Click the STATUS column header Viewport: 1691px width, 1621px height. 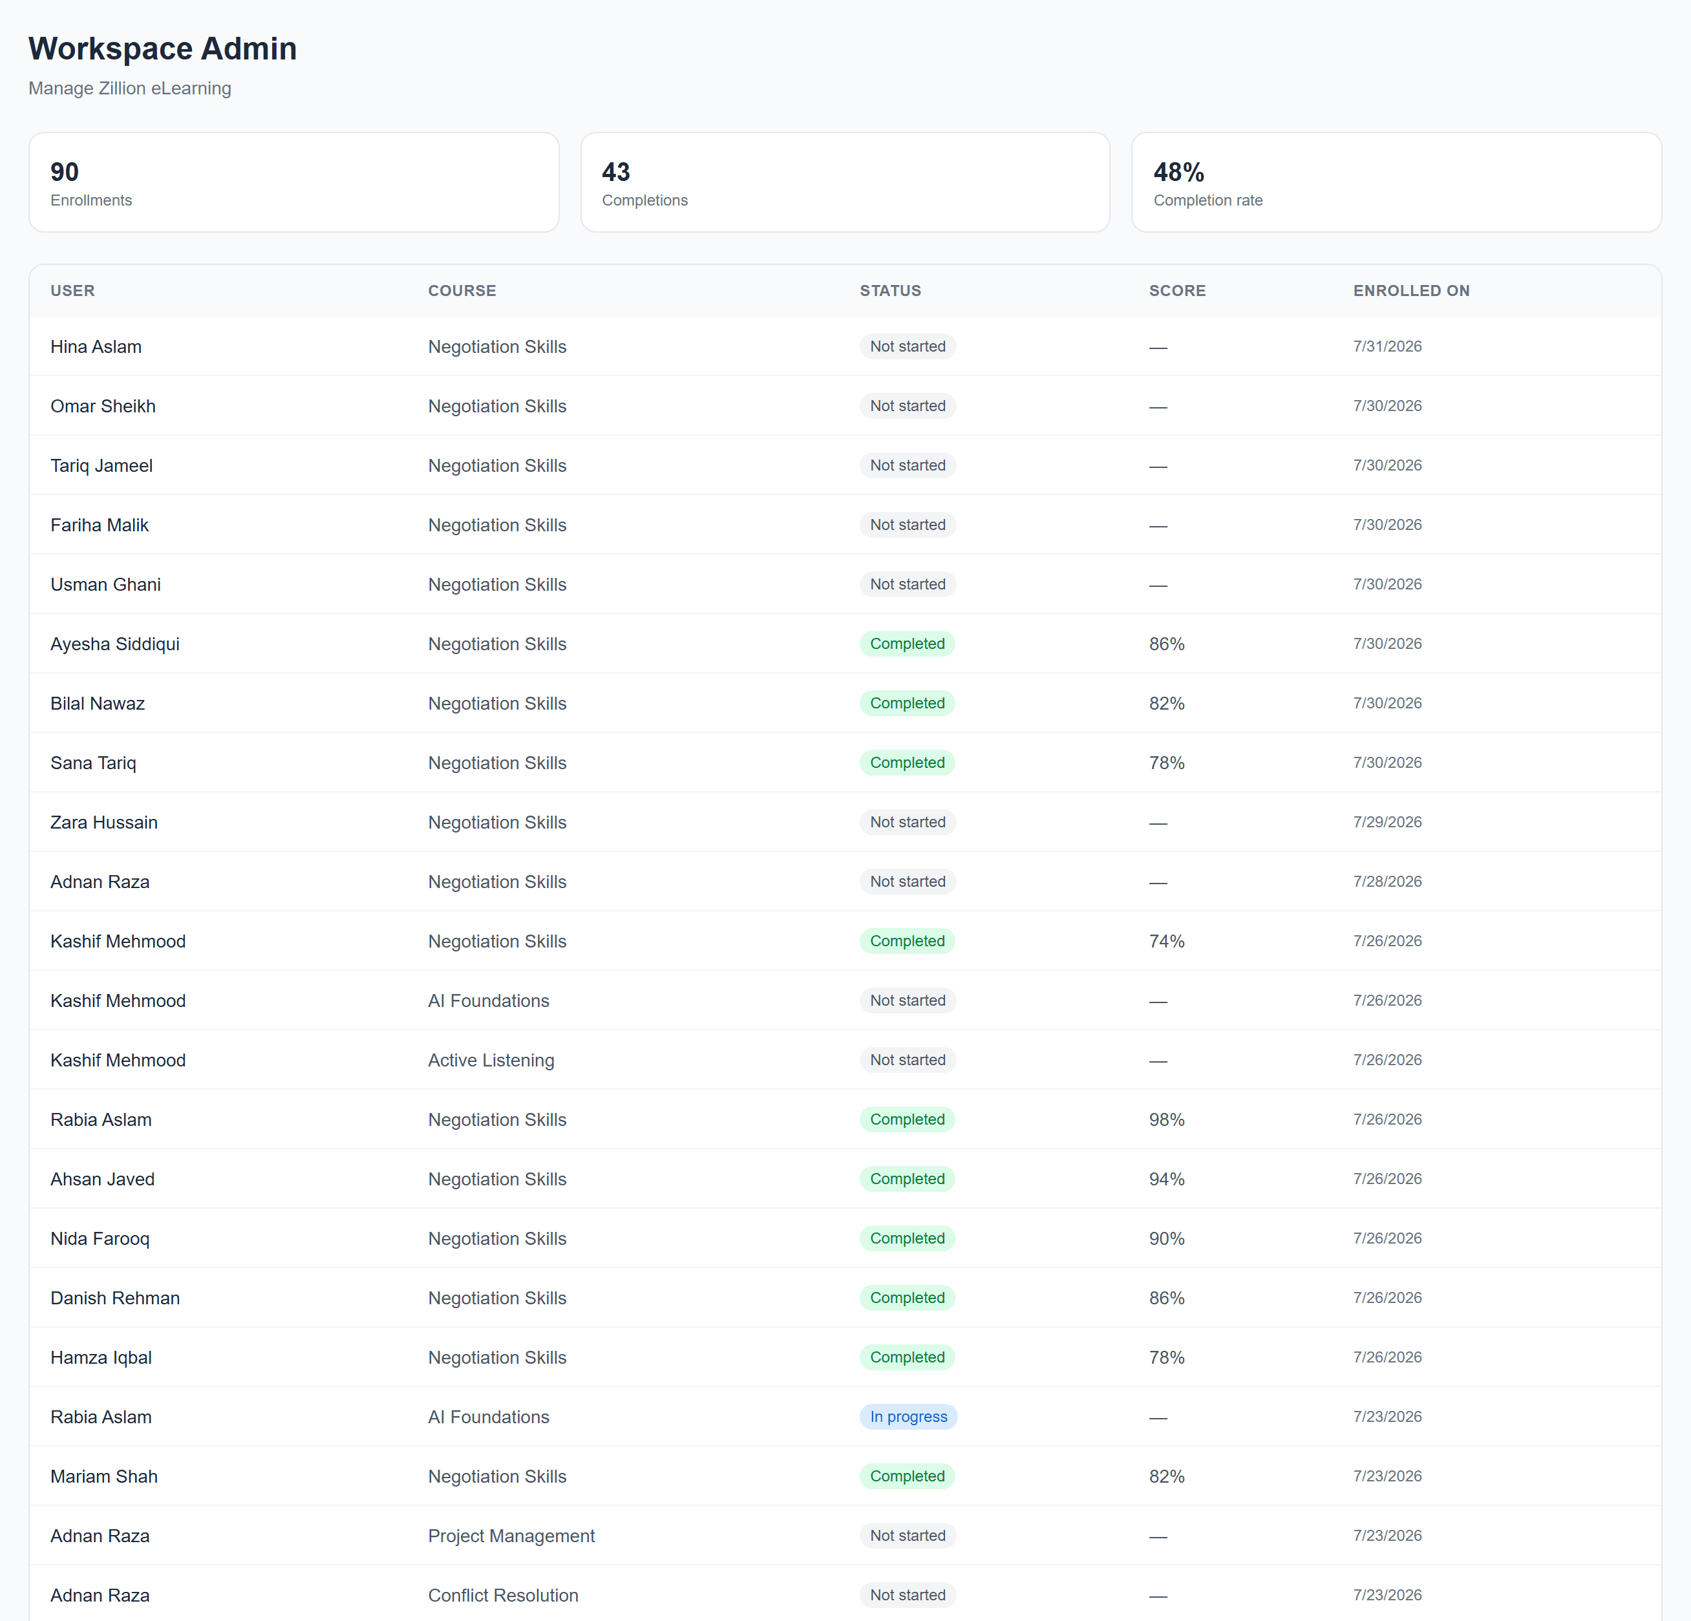point(890,291)
